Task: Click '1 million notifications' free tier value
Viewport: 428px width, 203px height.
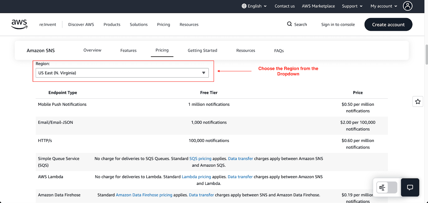Action: 209,104
